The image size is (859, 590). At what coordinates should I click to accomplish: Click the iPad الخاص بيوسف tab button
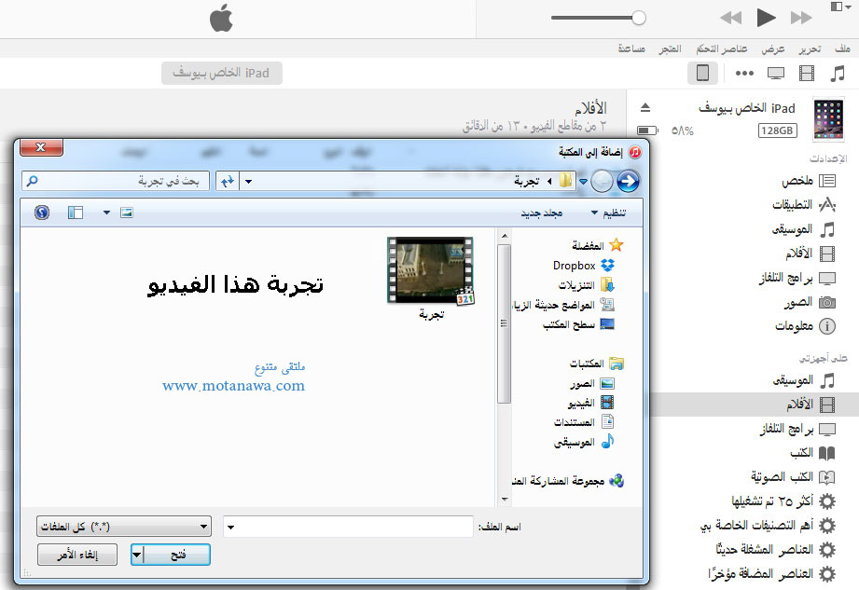click(222, 73)
